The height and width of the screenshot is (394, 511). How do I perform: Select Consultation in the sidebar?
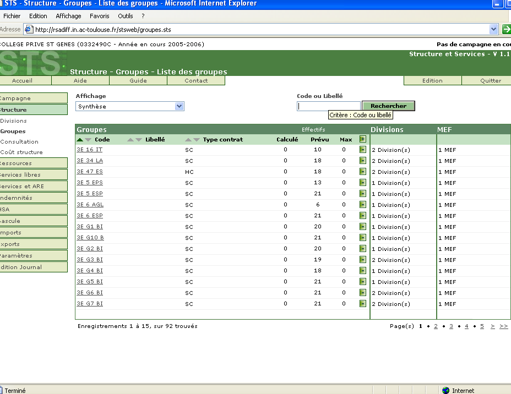pyautogui.click(x=19, y=141)
